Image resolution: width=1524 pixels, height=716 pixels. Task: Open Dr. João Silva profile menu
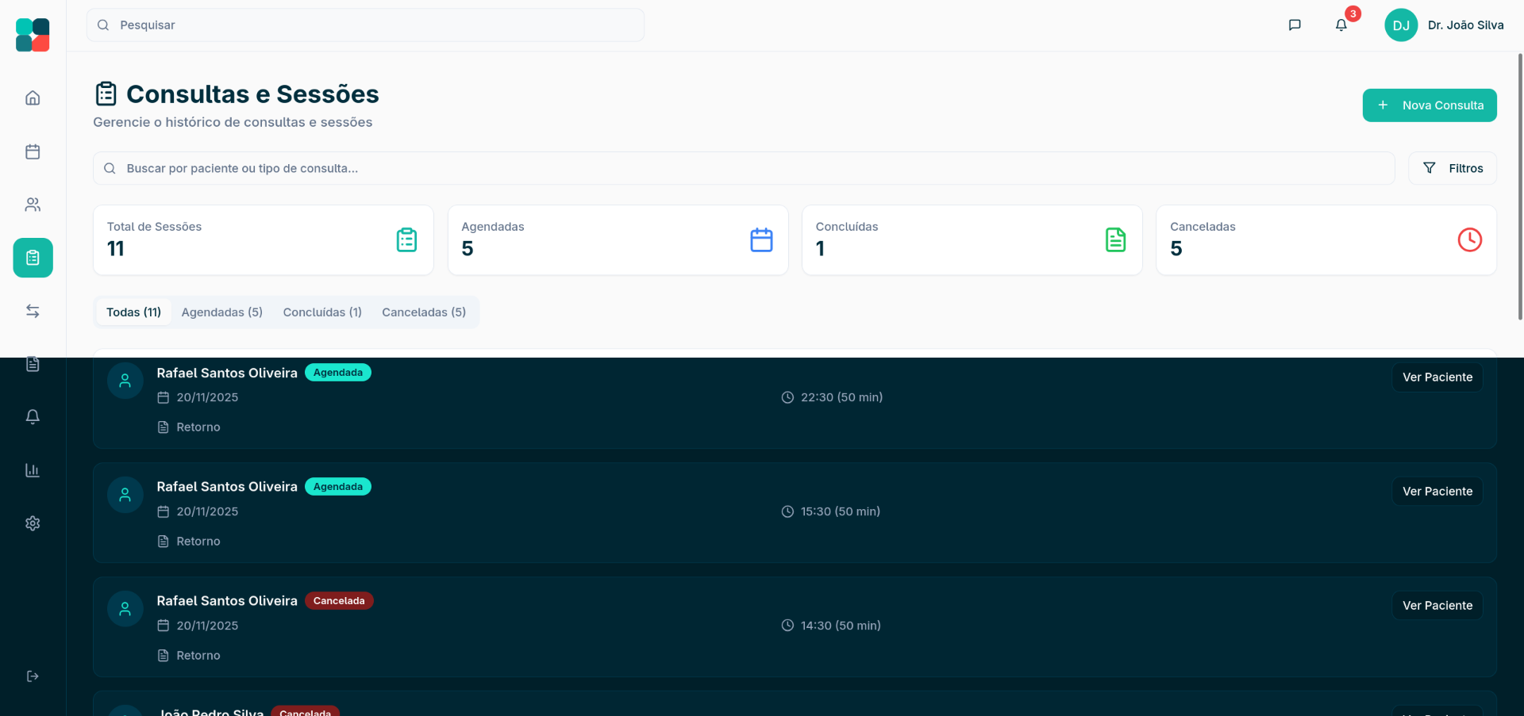coord(1444,25)
